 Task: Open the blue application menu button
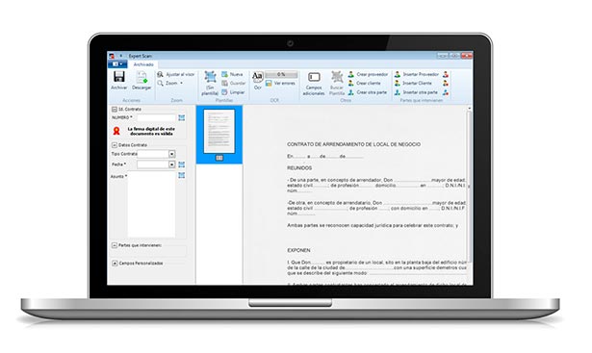pyautogui.click(x=117, y=64)
